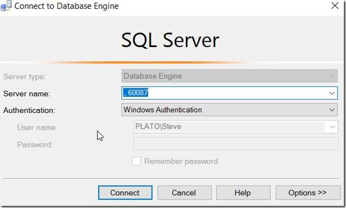Viewport: 346px width, 208px height.
Task: Toggle the Remember password checkbox
Action: pyautogui.click(x=136, y=161)
